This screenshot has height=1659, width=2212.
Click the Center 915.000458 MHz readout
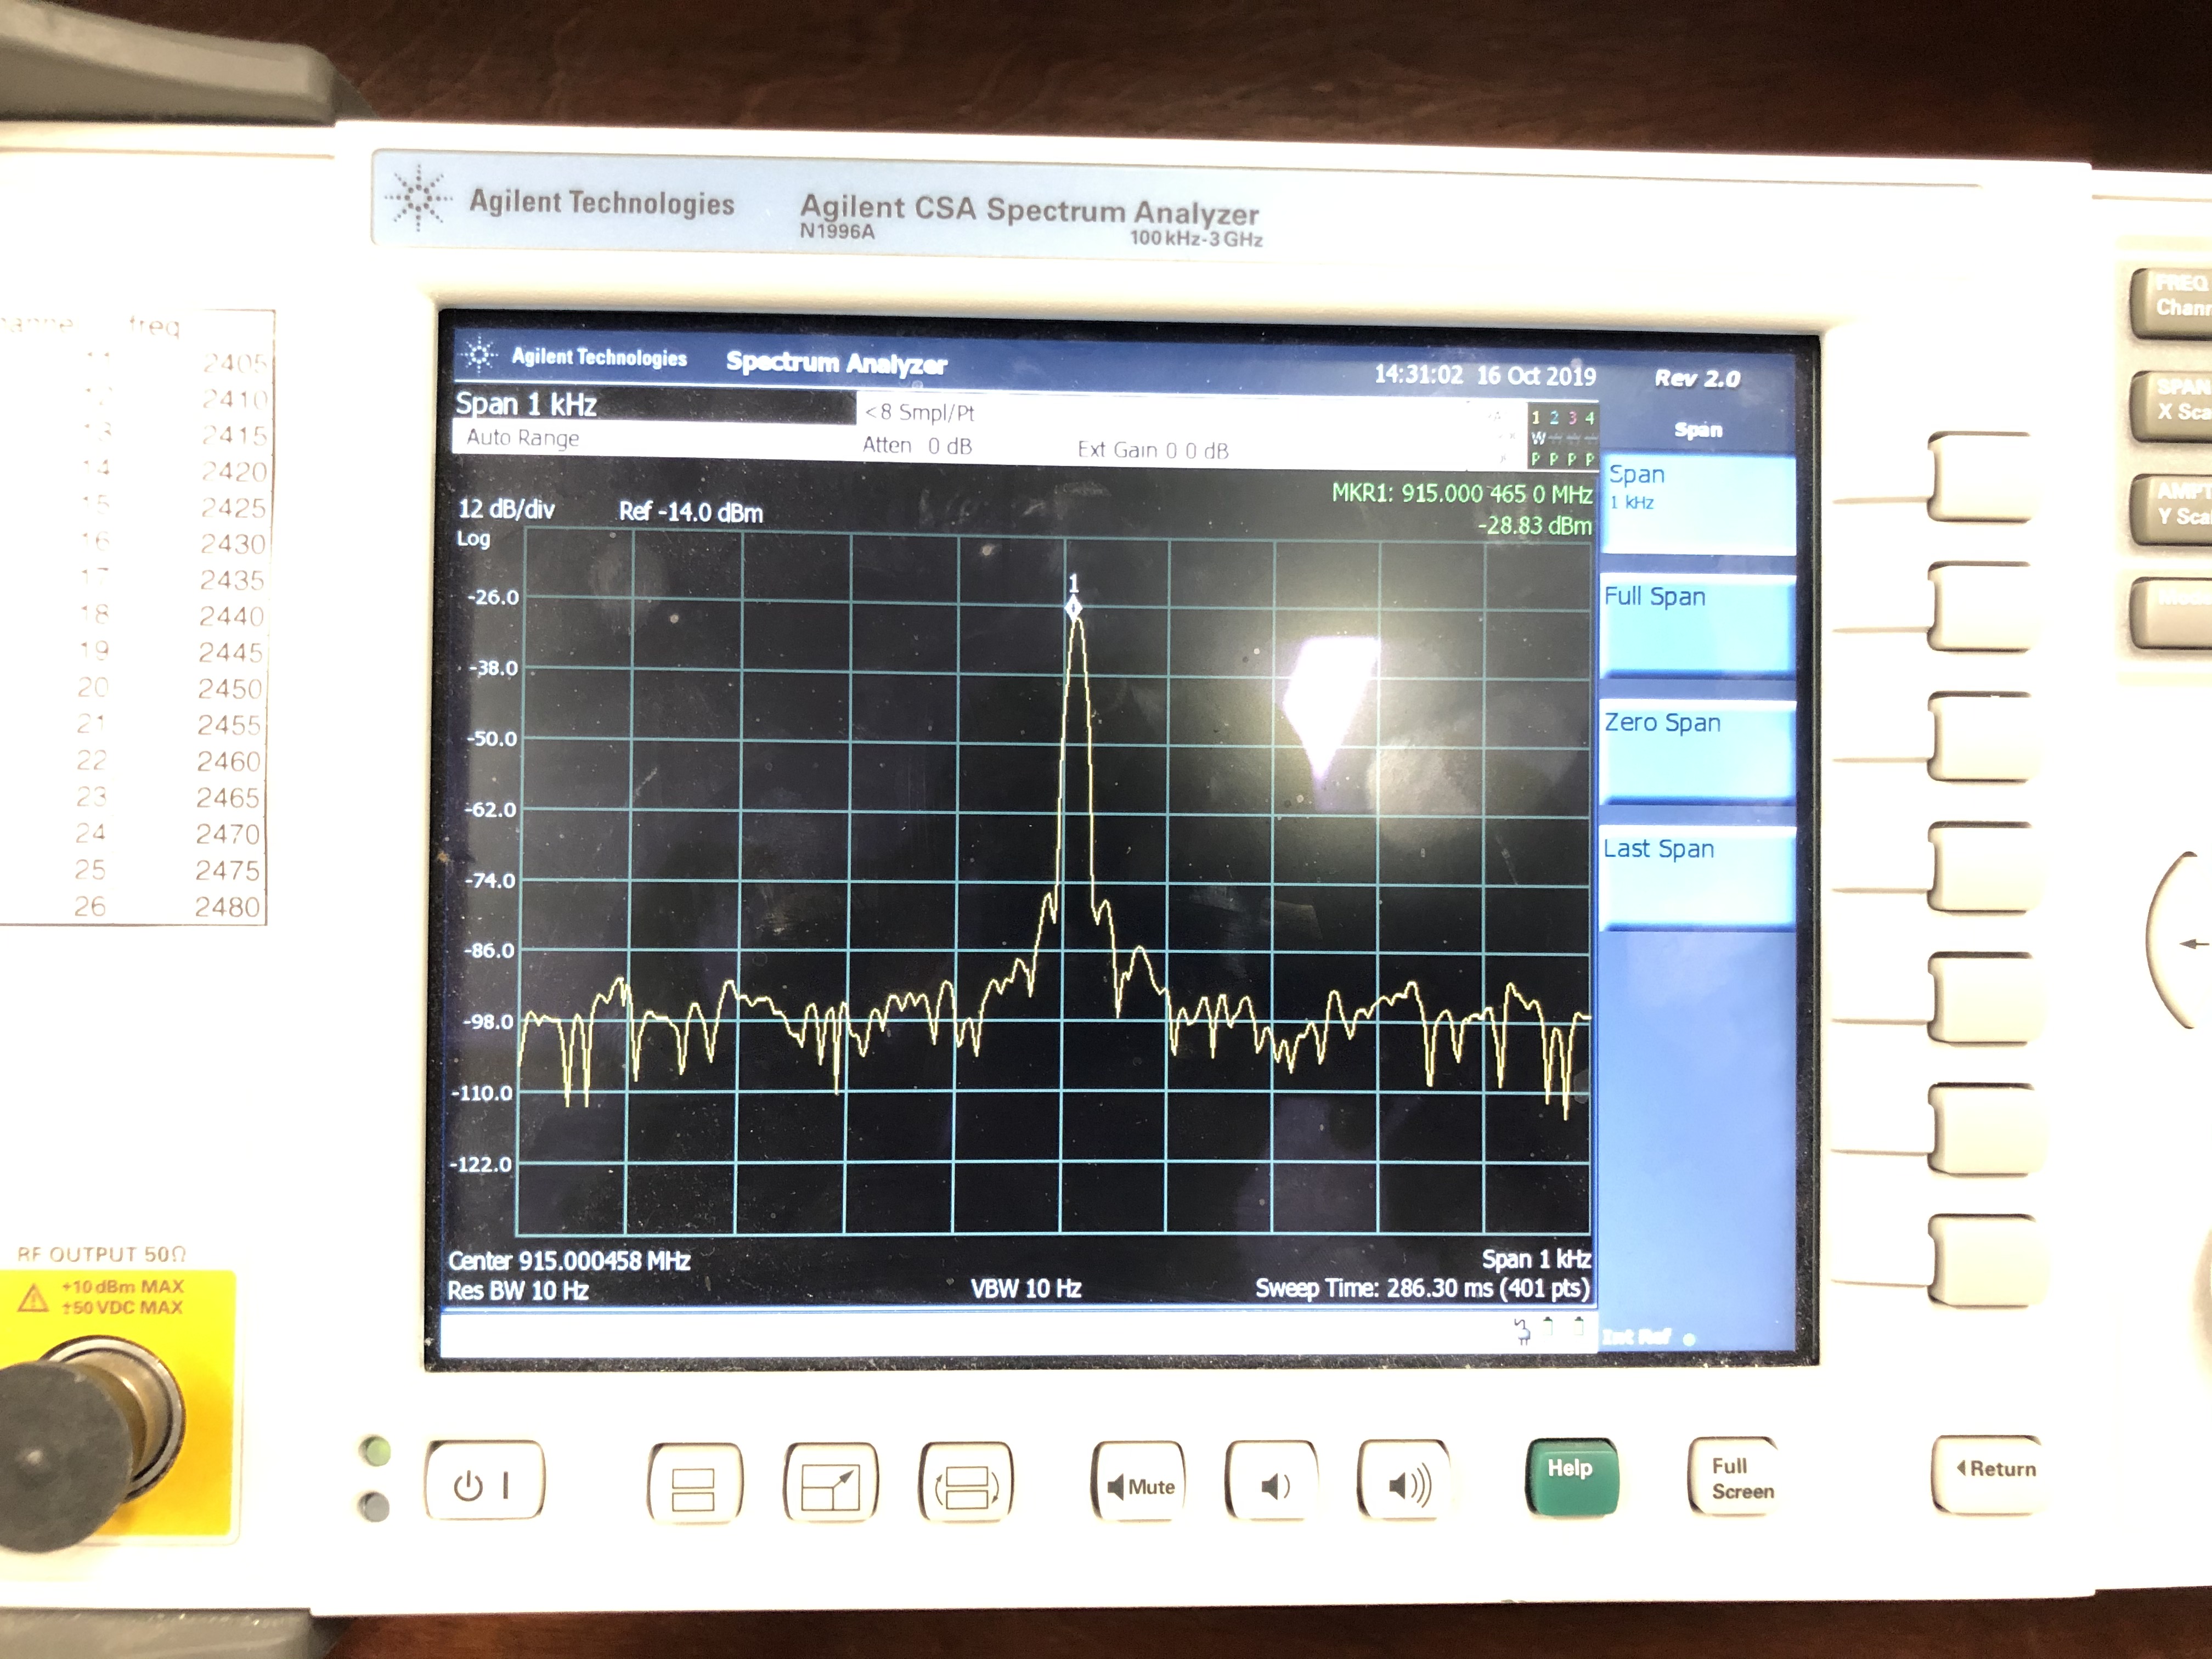point(569,1260)
